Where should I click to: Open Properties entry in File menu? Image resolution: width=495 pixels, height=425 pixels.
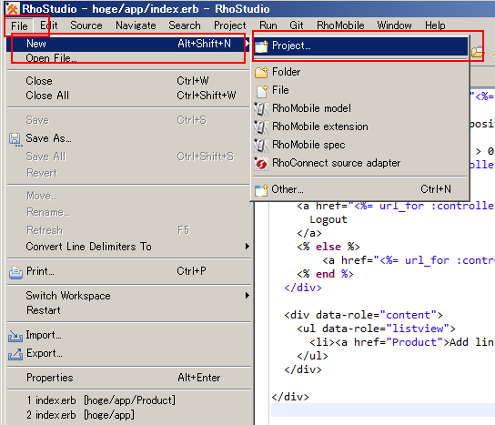pyautogui.click(x=128, y=378)
